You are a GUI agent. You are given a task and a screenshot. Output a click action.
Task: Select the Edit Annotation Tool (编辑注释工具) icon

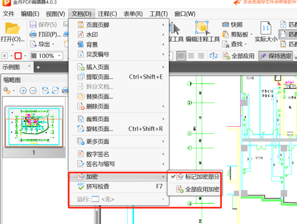(x=202, y=28)
